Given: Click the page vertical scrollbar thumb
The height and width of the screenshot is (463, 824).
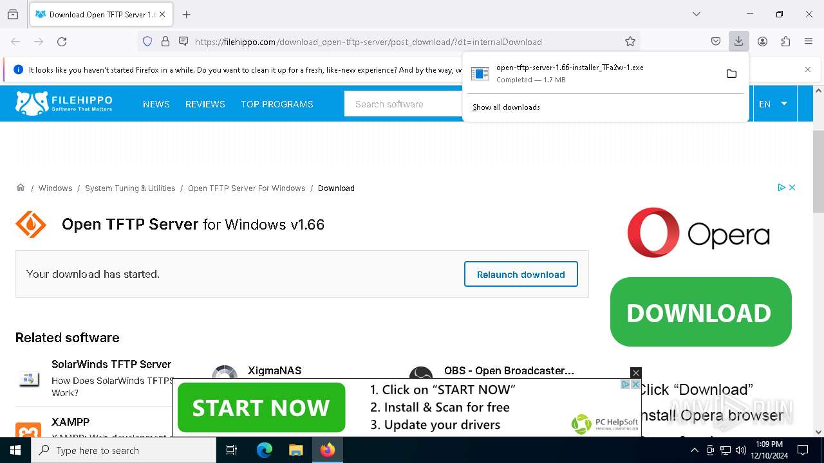Looking at the screenshot, I should click(x=818, y=170).
